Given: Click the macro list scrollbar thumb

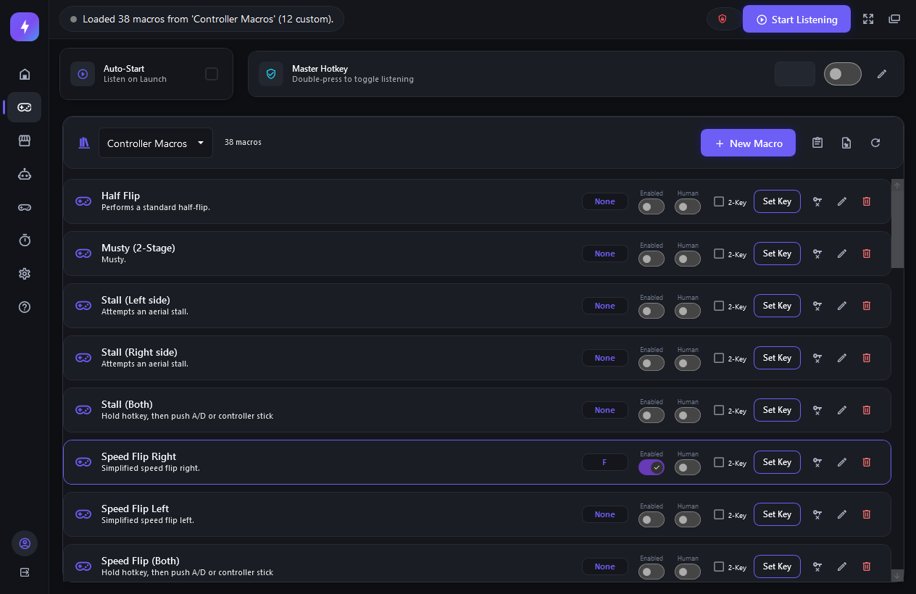Looking at the screenshot, I should point(897,230).
